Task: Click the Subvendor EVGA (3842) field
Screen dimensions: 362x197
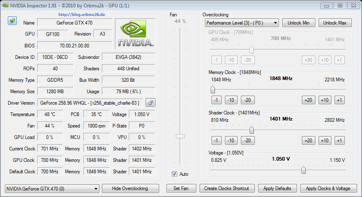Action: (128, 57)
